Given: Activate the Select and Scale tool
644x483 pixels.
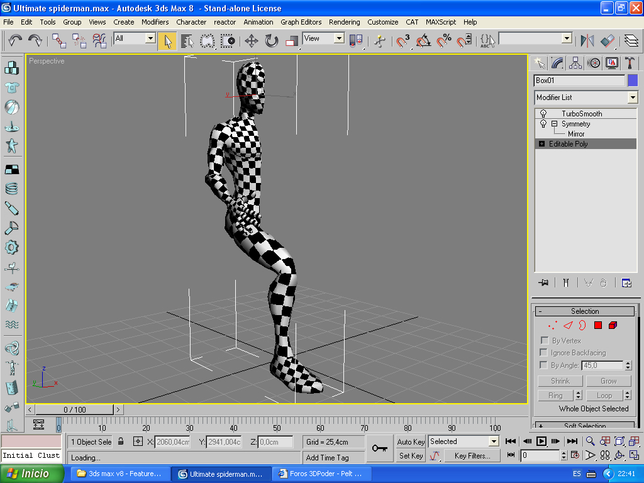Looking at the screenshot, I should [292, 41].
